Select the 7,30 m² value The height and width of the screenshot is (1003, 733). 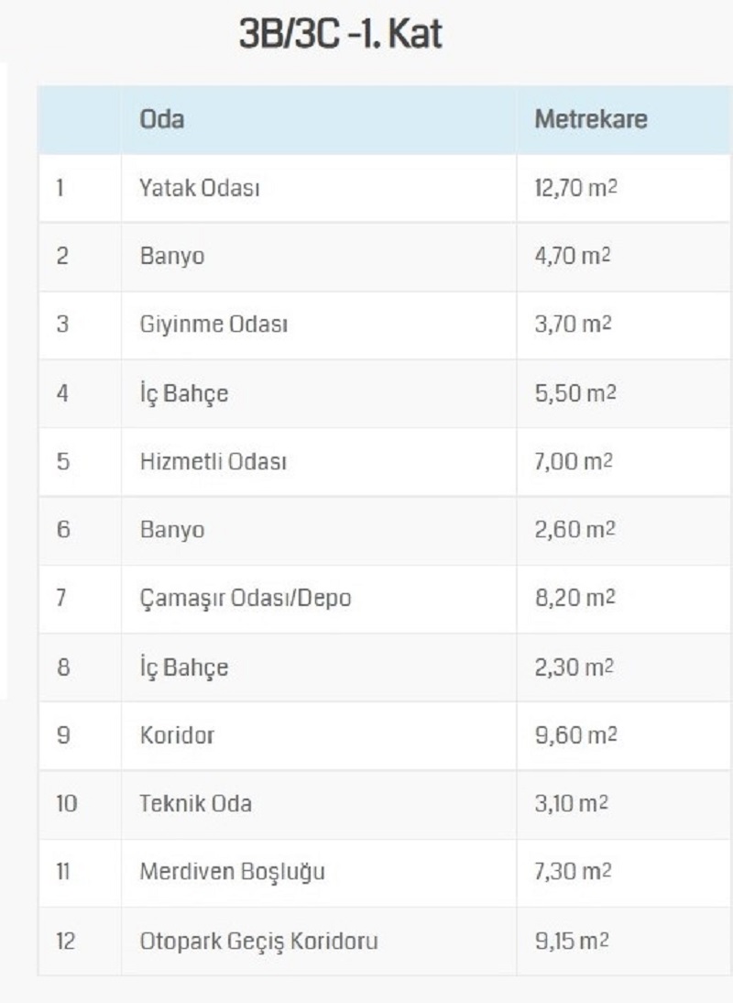[573, 872]
